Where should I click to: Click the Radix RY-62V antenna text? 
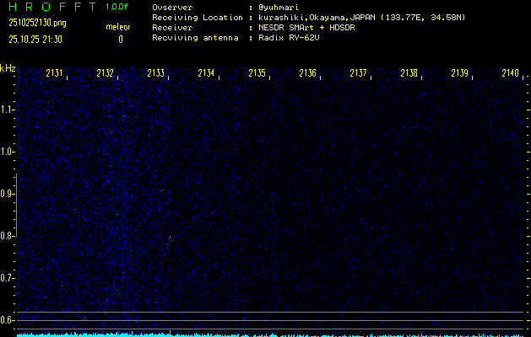tap(293, 39)
